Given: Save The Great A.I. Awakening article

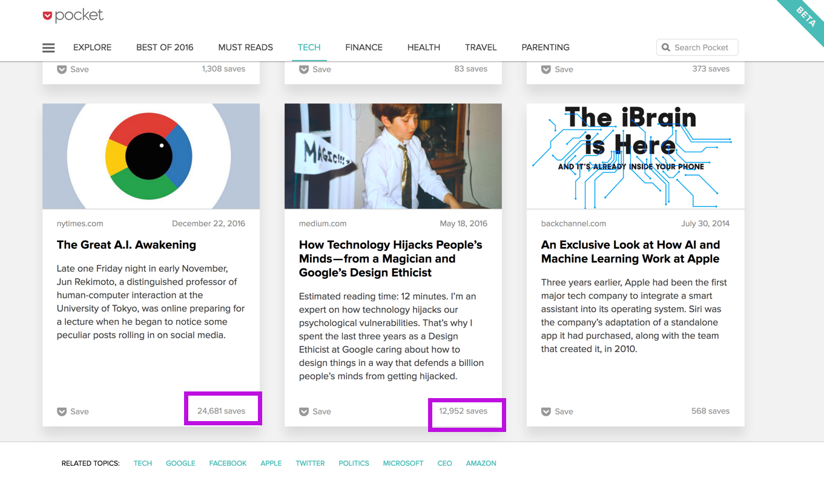Looking at the screenshot, I should [73, 411].
